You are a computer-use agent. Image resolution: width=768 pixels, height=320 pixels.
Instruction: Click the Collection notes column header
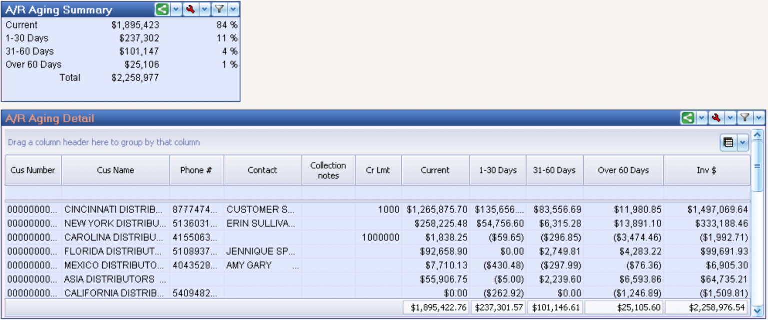click(328, 170)
